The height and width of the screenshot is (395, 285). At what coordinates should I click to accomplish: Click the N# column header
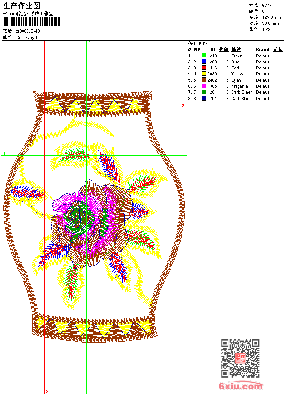[197, 50]
